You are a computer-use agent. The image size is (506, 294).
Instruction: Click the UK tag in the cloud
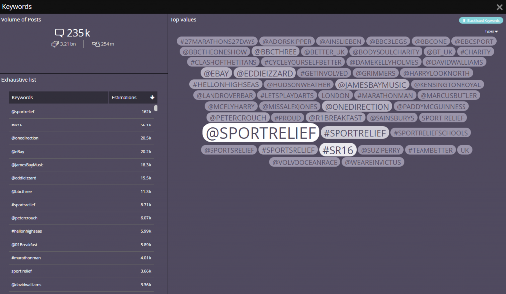pyautogui.click(x=464, y=150)
